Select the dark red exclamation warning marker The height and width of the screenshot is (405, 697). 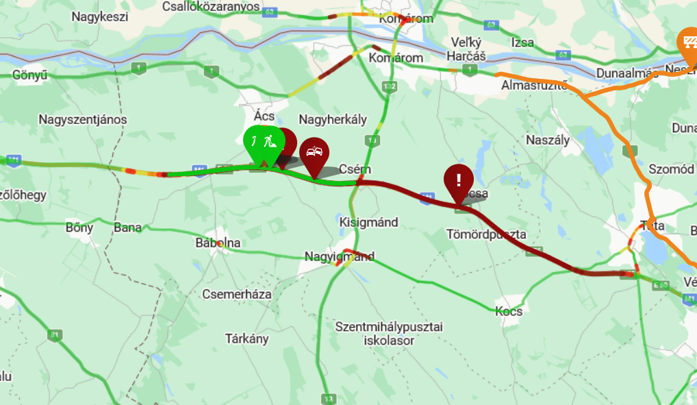458,180
